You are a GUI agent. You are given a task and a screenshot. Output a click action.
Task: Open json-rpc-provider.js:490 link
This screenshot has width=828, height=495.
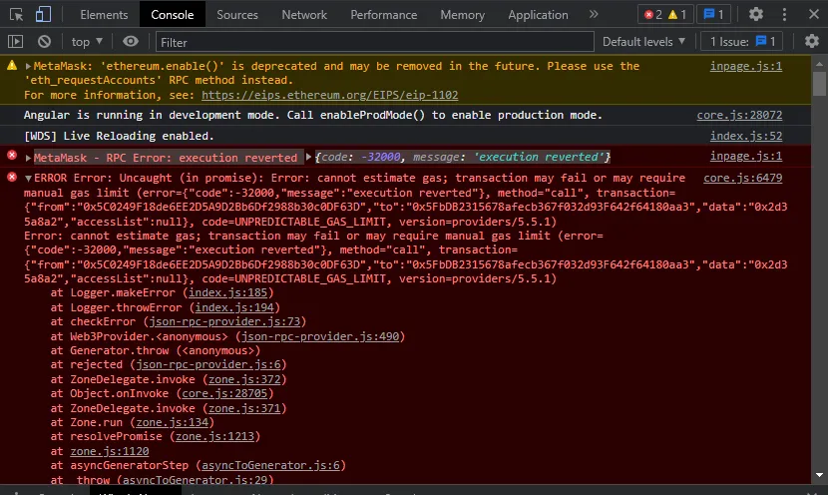(x=320, y=336)
